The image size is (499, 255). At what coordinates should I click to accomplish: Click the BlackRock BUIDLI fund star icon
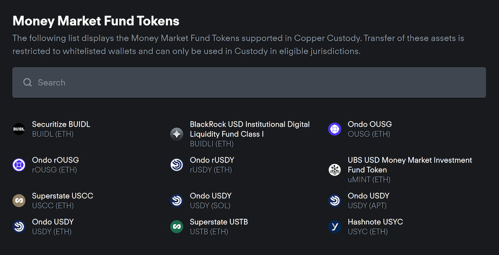177,134
